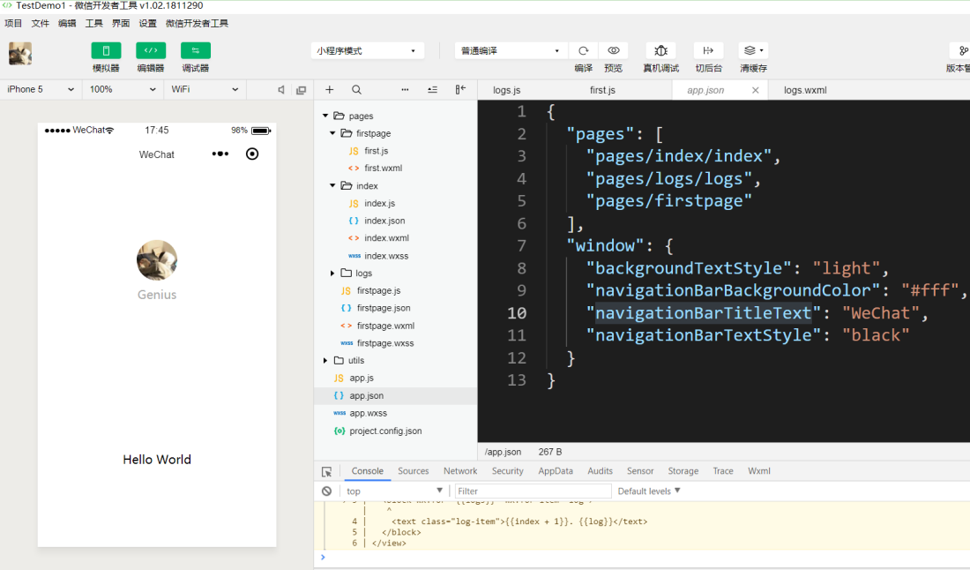Clear the console with the ban icon
This screenshot has height=570, width=970.
pyautogui.click(x=326, y=491)
